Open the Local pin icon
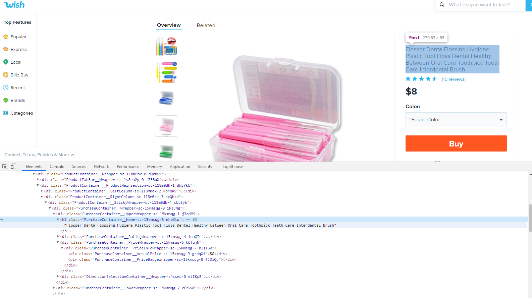This screenshot has height=298, width=532. pyautogui.click(x=6, y=62)
